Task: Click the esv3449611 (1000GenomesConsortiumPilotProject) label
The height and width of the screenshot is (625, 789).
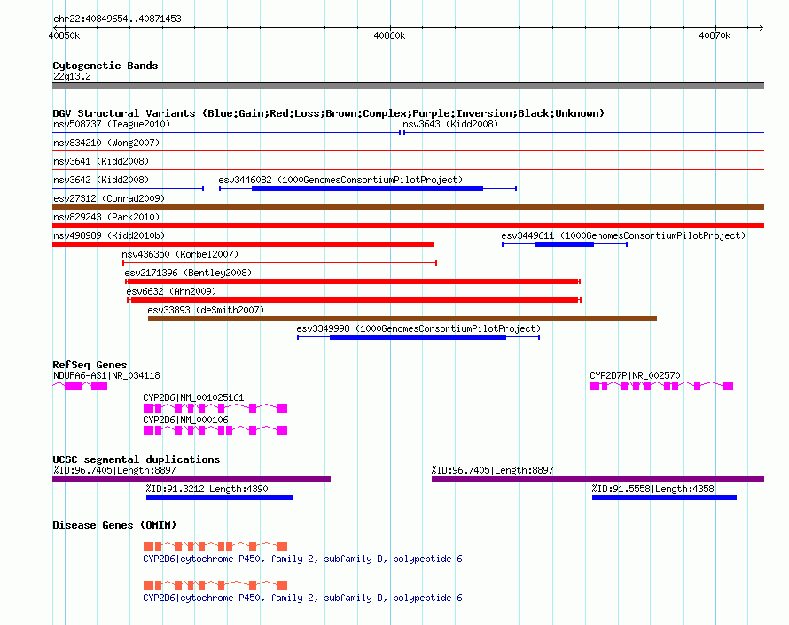Action: [623, 235]
